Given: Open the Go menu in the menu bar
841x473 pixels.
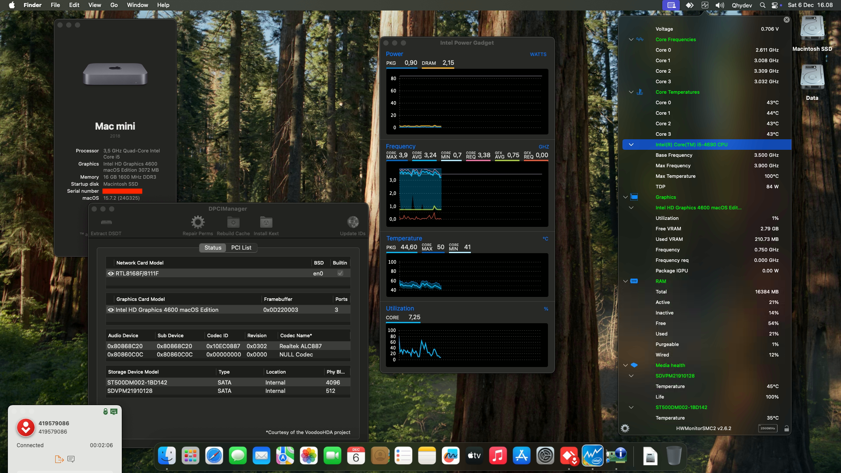Looking at the screenshot, I should tap(113, 5).
